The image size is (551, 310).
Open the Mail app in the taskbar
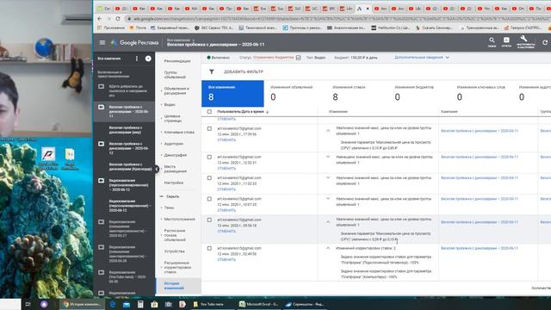pyautogui.click(x=127, y=304)
